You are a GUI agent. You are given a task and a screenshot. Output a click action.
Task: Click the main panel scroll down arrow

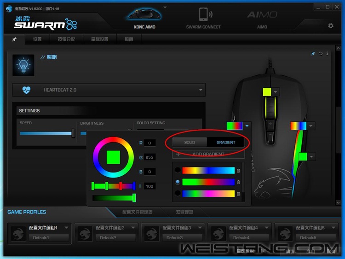pyautogui.click(x=338, y=203)
